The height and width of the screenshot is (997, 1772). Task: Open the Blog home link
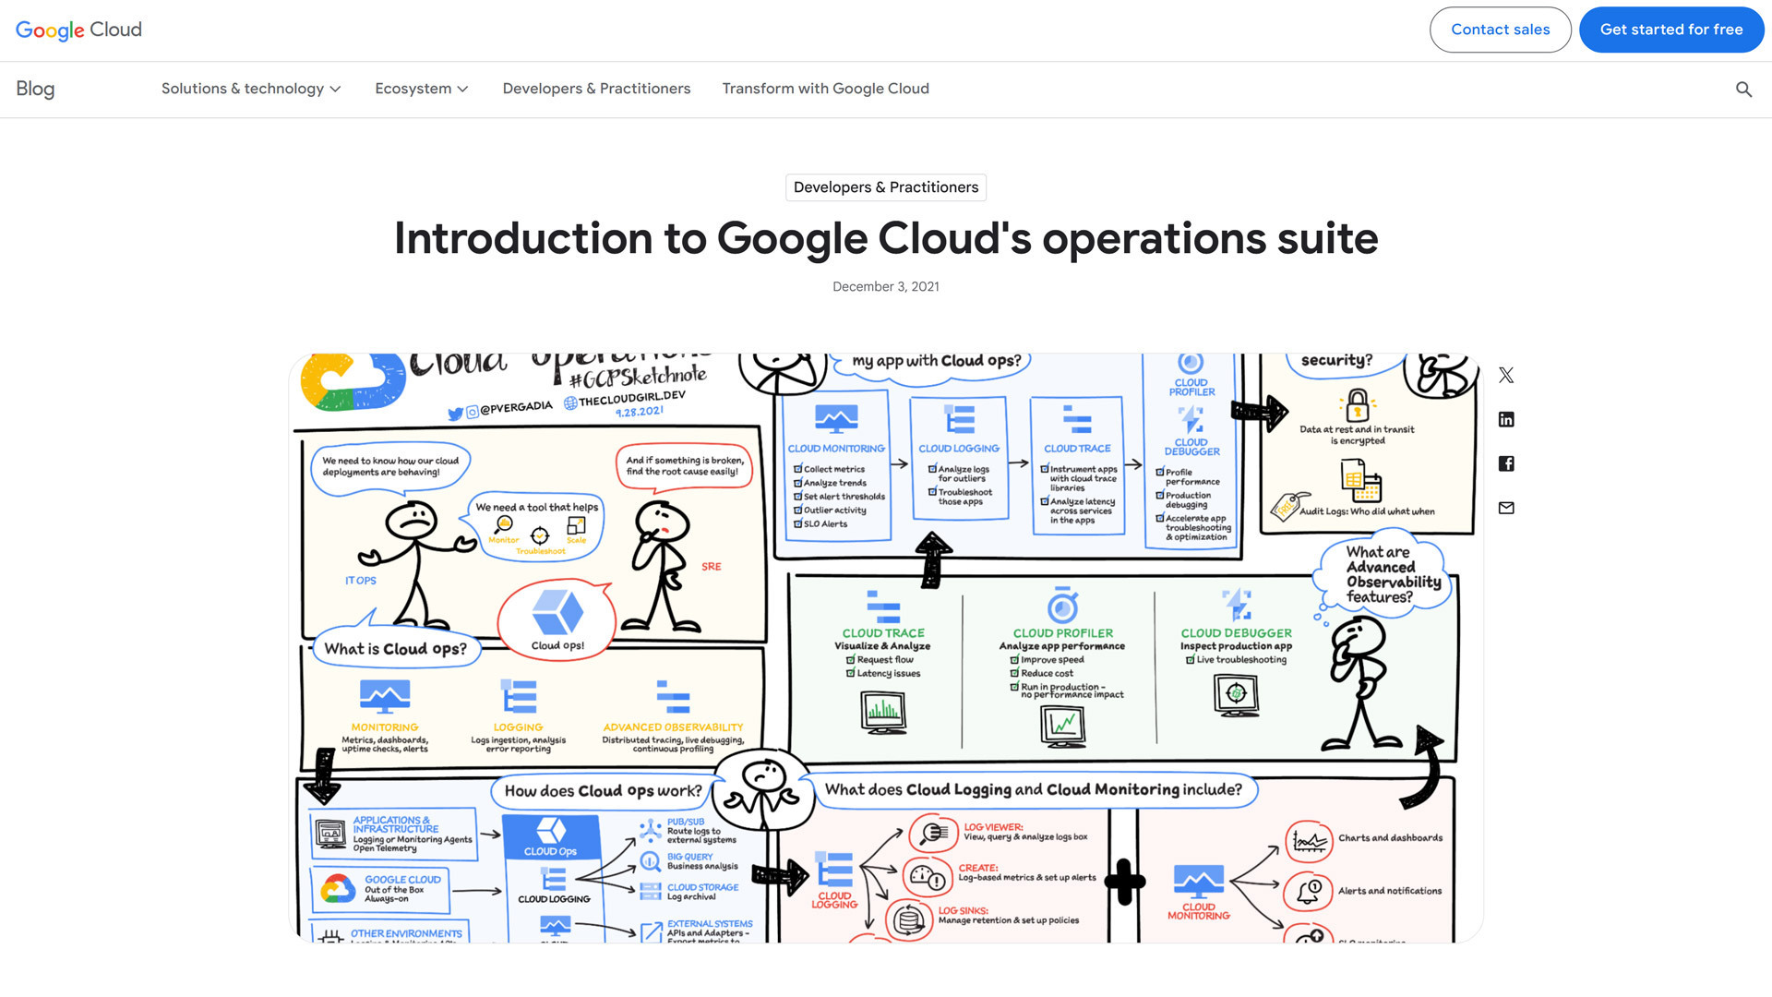tap(35, 89)
